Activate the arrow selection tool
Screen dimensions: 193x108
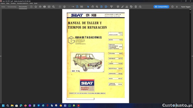coord(88,7)
